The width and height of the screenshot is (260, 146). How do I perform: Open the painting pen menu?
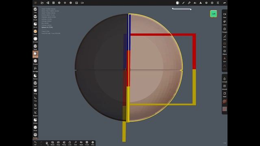[x=189, y=3]
